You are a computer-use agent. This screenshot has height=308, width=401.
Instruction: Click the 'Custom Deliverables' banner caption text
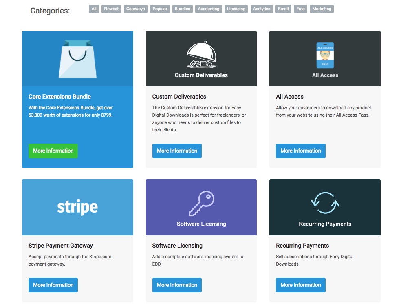[201, 75]
